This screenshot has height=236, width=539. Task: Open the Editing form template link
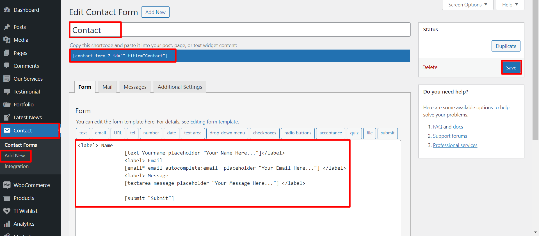click(x=214, y=122)
